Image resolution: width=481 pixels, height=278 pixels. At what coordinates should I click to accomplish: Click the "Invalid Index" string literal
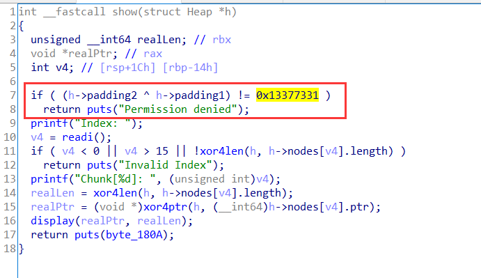click(168, 165)
